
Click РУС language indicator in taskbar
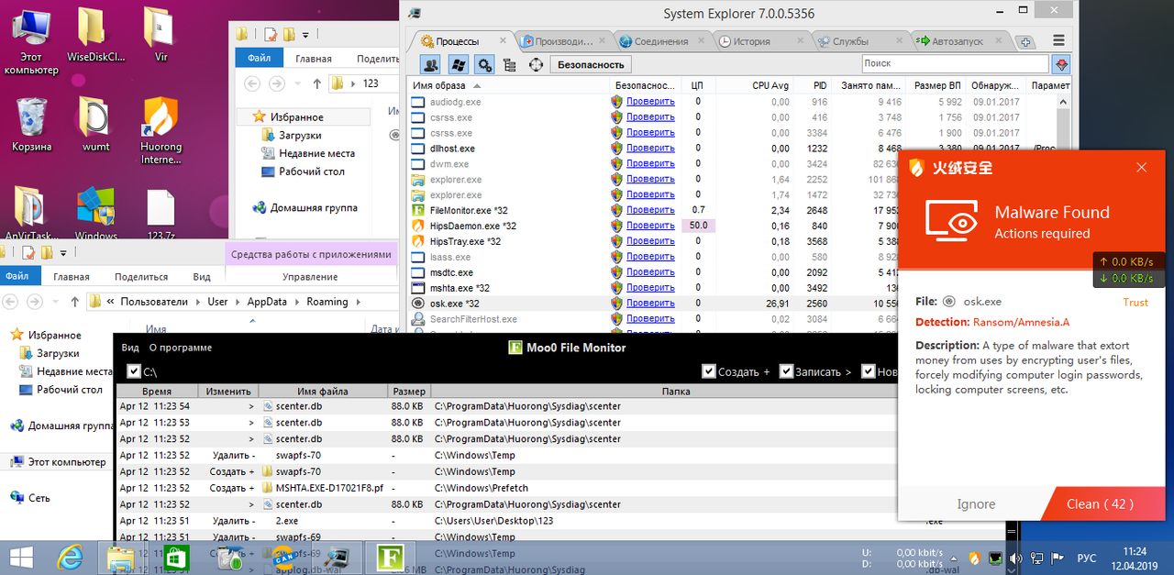pos(1086,558)
